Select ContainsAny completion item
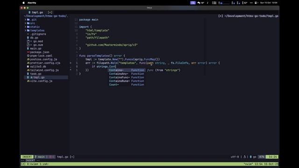The image size is (299, 168). [127, 74]
